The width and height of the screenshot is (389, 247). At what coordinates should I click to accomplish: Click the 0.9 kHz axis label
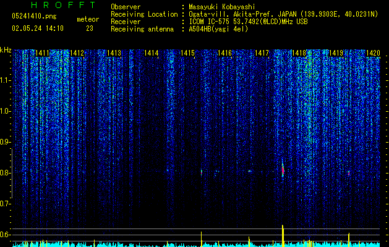tap(4, 142)
